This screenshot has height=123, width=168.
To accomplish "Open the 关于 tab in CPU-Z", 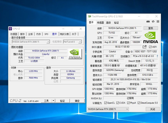I will (x=74, y=34).
